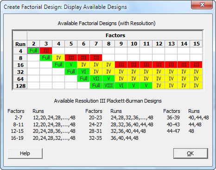Click the factors range 44-47

pos(173,131)
